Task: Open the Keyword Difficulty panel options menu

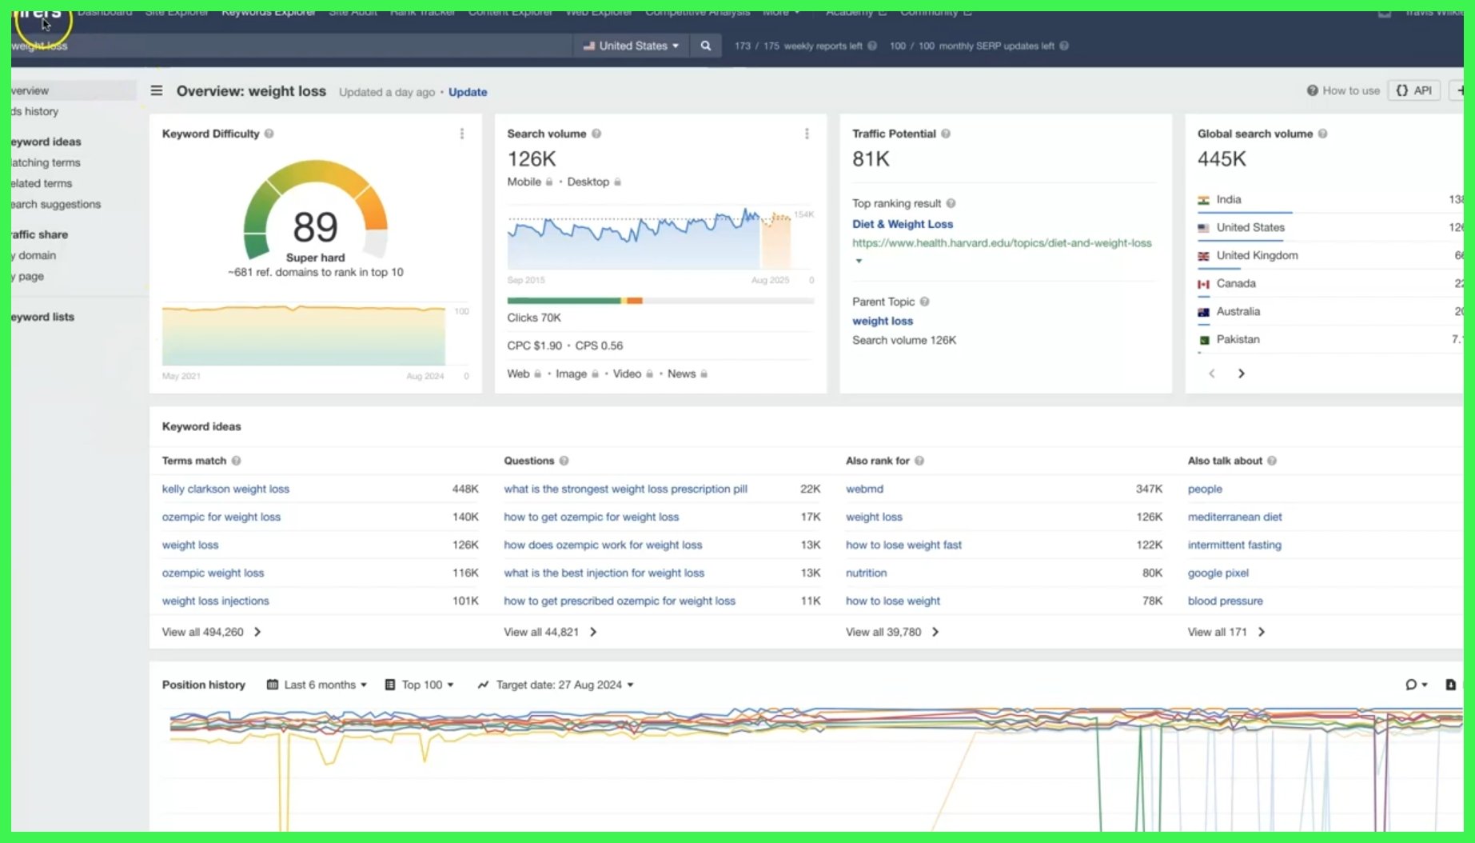Action: tap(462, 134)
